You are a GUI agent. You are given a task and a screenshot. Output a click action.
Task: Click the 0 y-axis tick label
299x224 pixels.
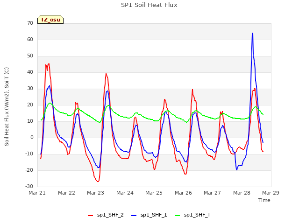coord(32,138)
